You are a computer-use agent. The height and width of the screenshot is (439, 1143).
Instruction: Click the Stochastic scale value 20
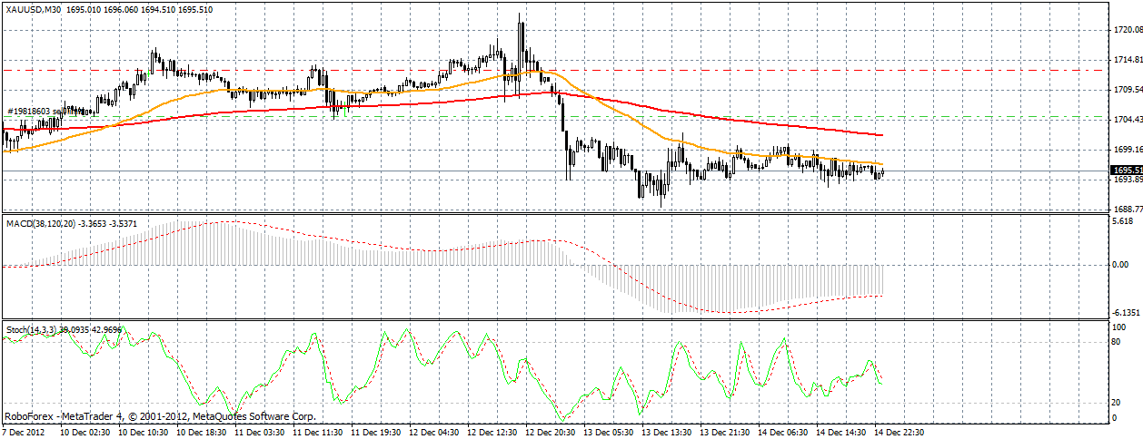(x=1118, y=402)
